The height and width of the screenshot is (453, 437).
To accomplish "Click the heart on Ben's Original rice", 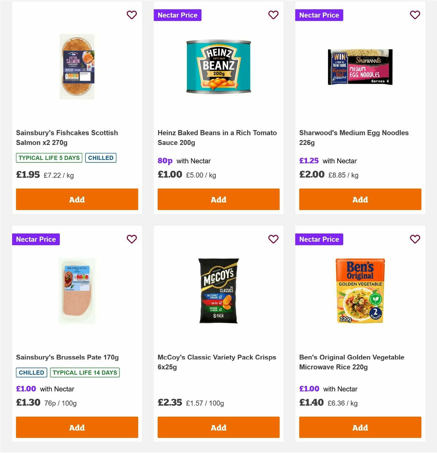I will point(415,239).
